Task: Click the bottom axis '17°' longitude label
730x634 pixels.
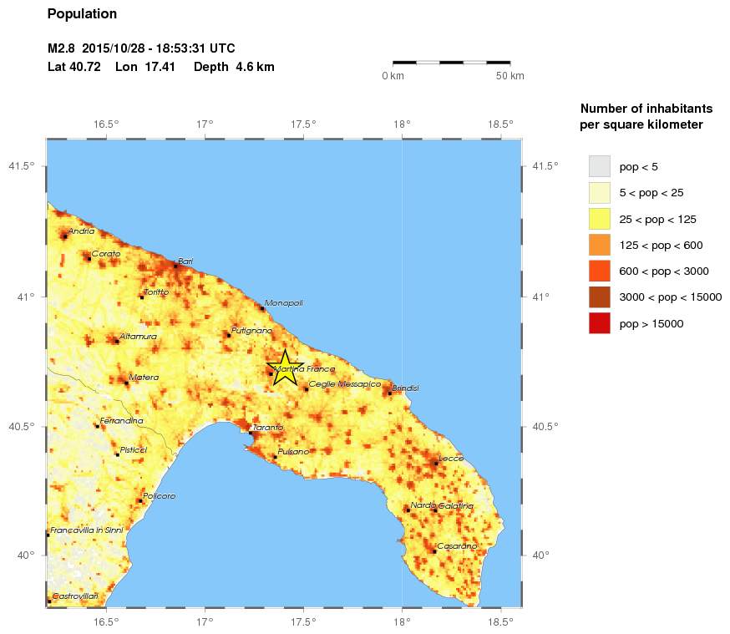Action: 205,622
